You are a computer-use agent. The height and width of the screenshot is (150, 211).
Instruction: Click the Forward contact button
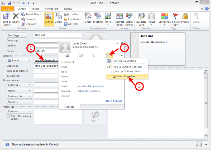click(x=29, y=19)
